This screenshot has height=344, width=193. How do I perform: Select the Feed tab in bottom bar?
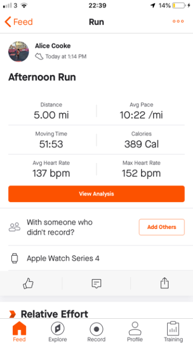tap(19, 332)
